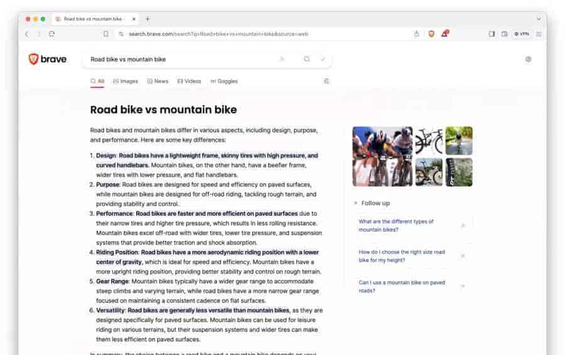Open the tab list dropdown arrow
The width and height of the screenshot is (565, 355).
coord(539,18)
